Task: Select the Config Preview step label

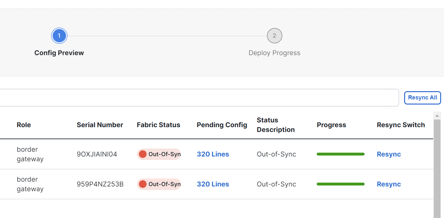Action: [59, 53]
